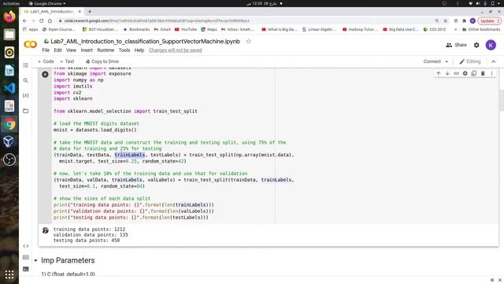Star the notebook title
Screen dimensions: 504x284
249,41
